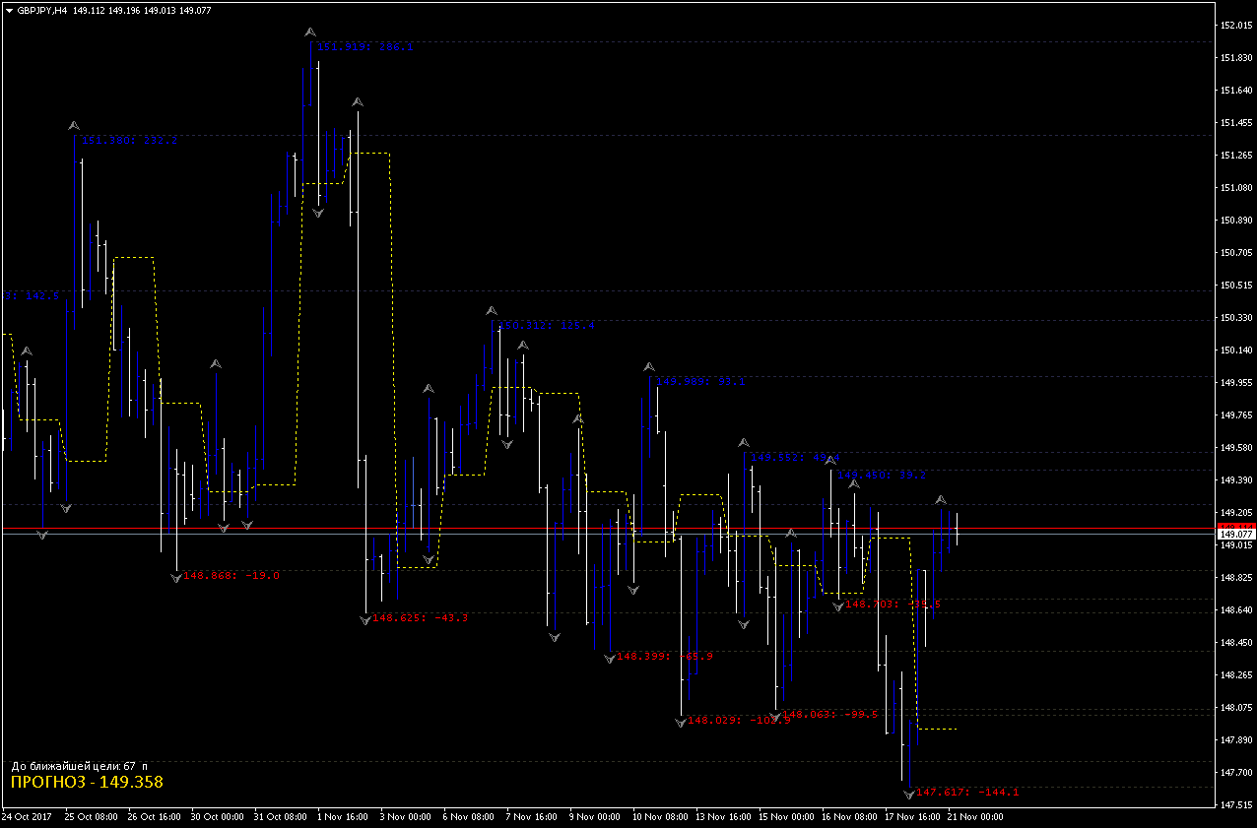
Task: Click the 13 Nov 16:00 label on the time axis
Action: pyautogui.click(x=723, y=817)
